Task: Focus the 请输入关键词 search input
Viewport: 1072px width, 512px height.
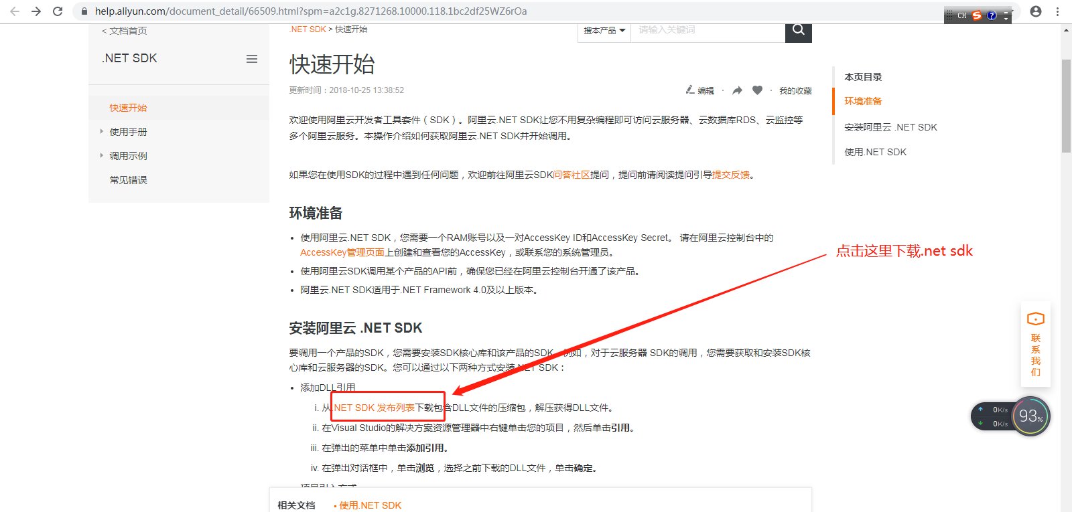Action: (x=708, y=31)
